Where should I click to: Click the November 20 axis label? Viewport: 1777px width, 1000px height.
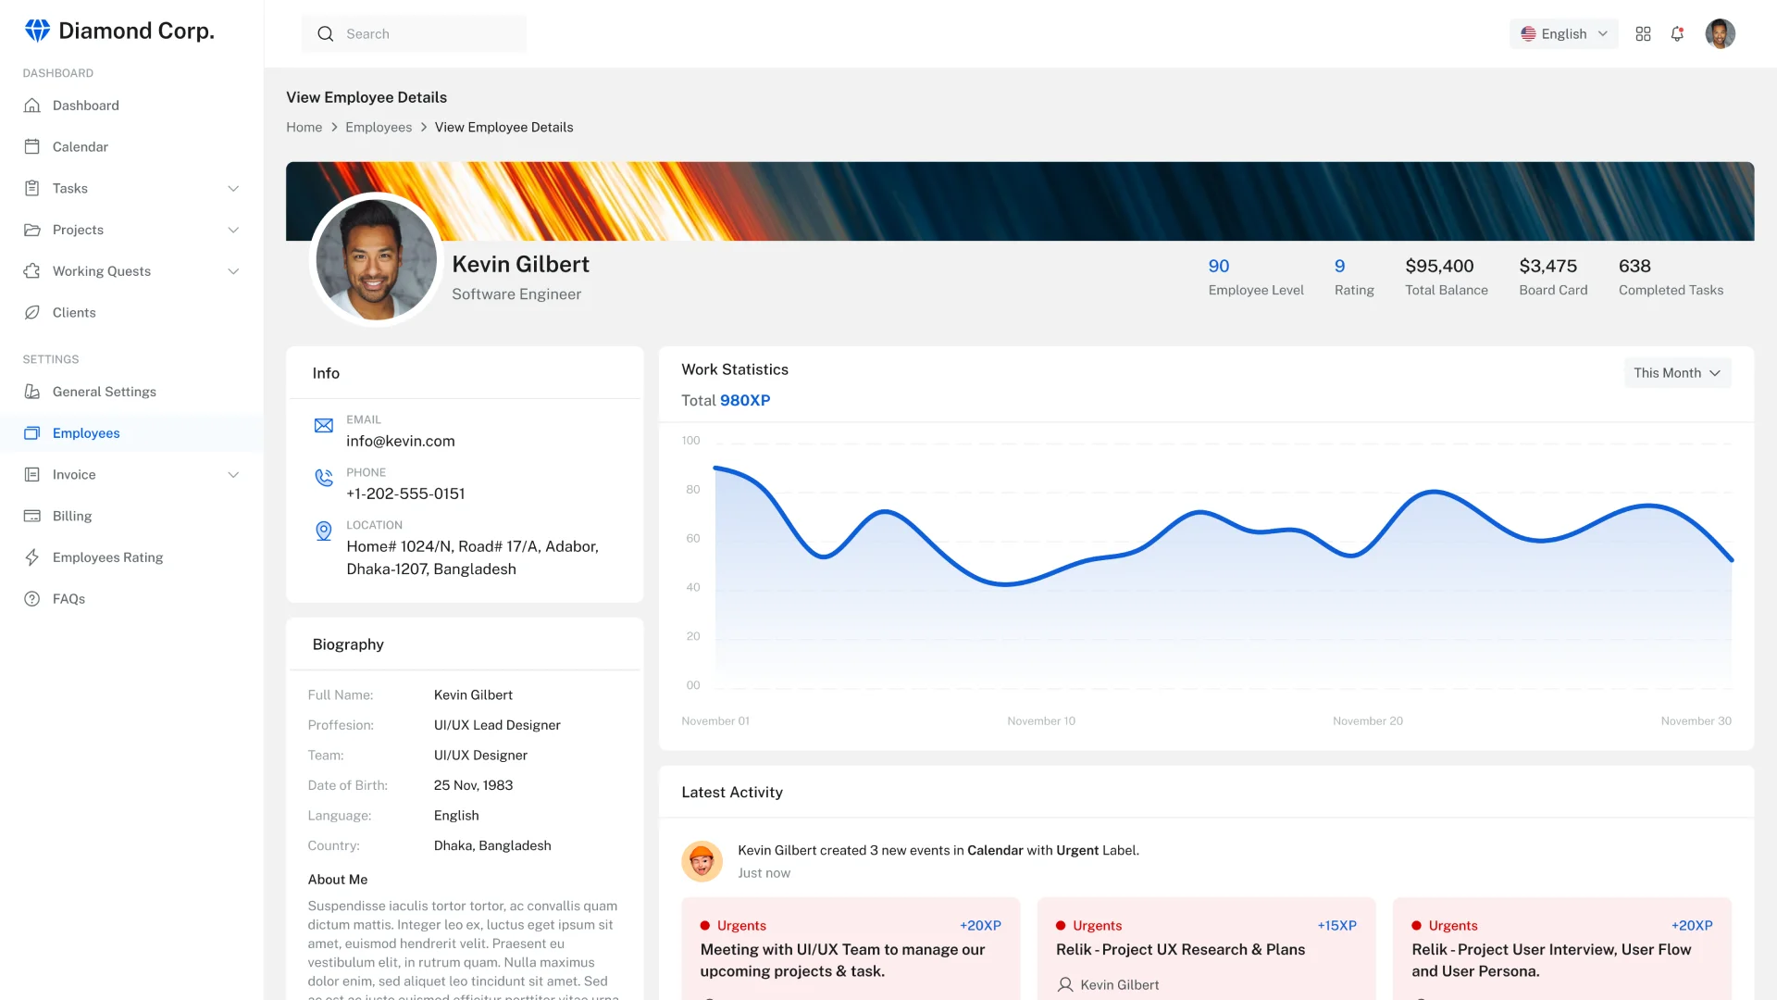pos(1367,721)
